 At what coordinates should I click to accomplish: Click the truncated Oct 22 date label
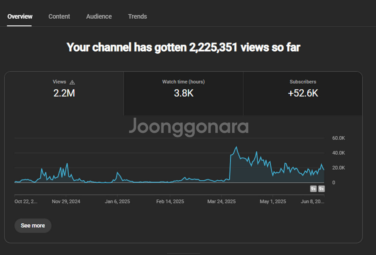point(26,202)
